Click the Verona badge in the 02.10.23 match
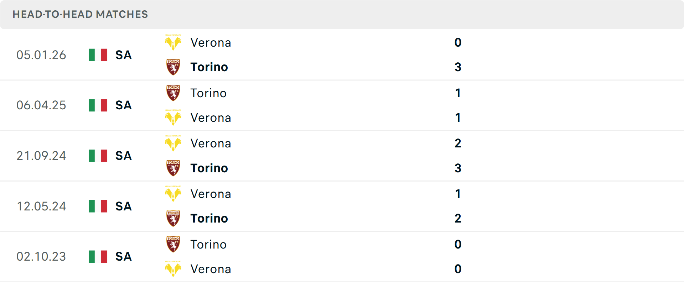 pyautogui.click(x=173, y=269)
